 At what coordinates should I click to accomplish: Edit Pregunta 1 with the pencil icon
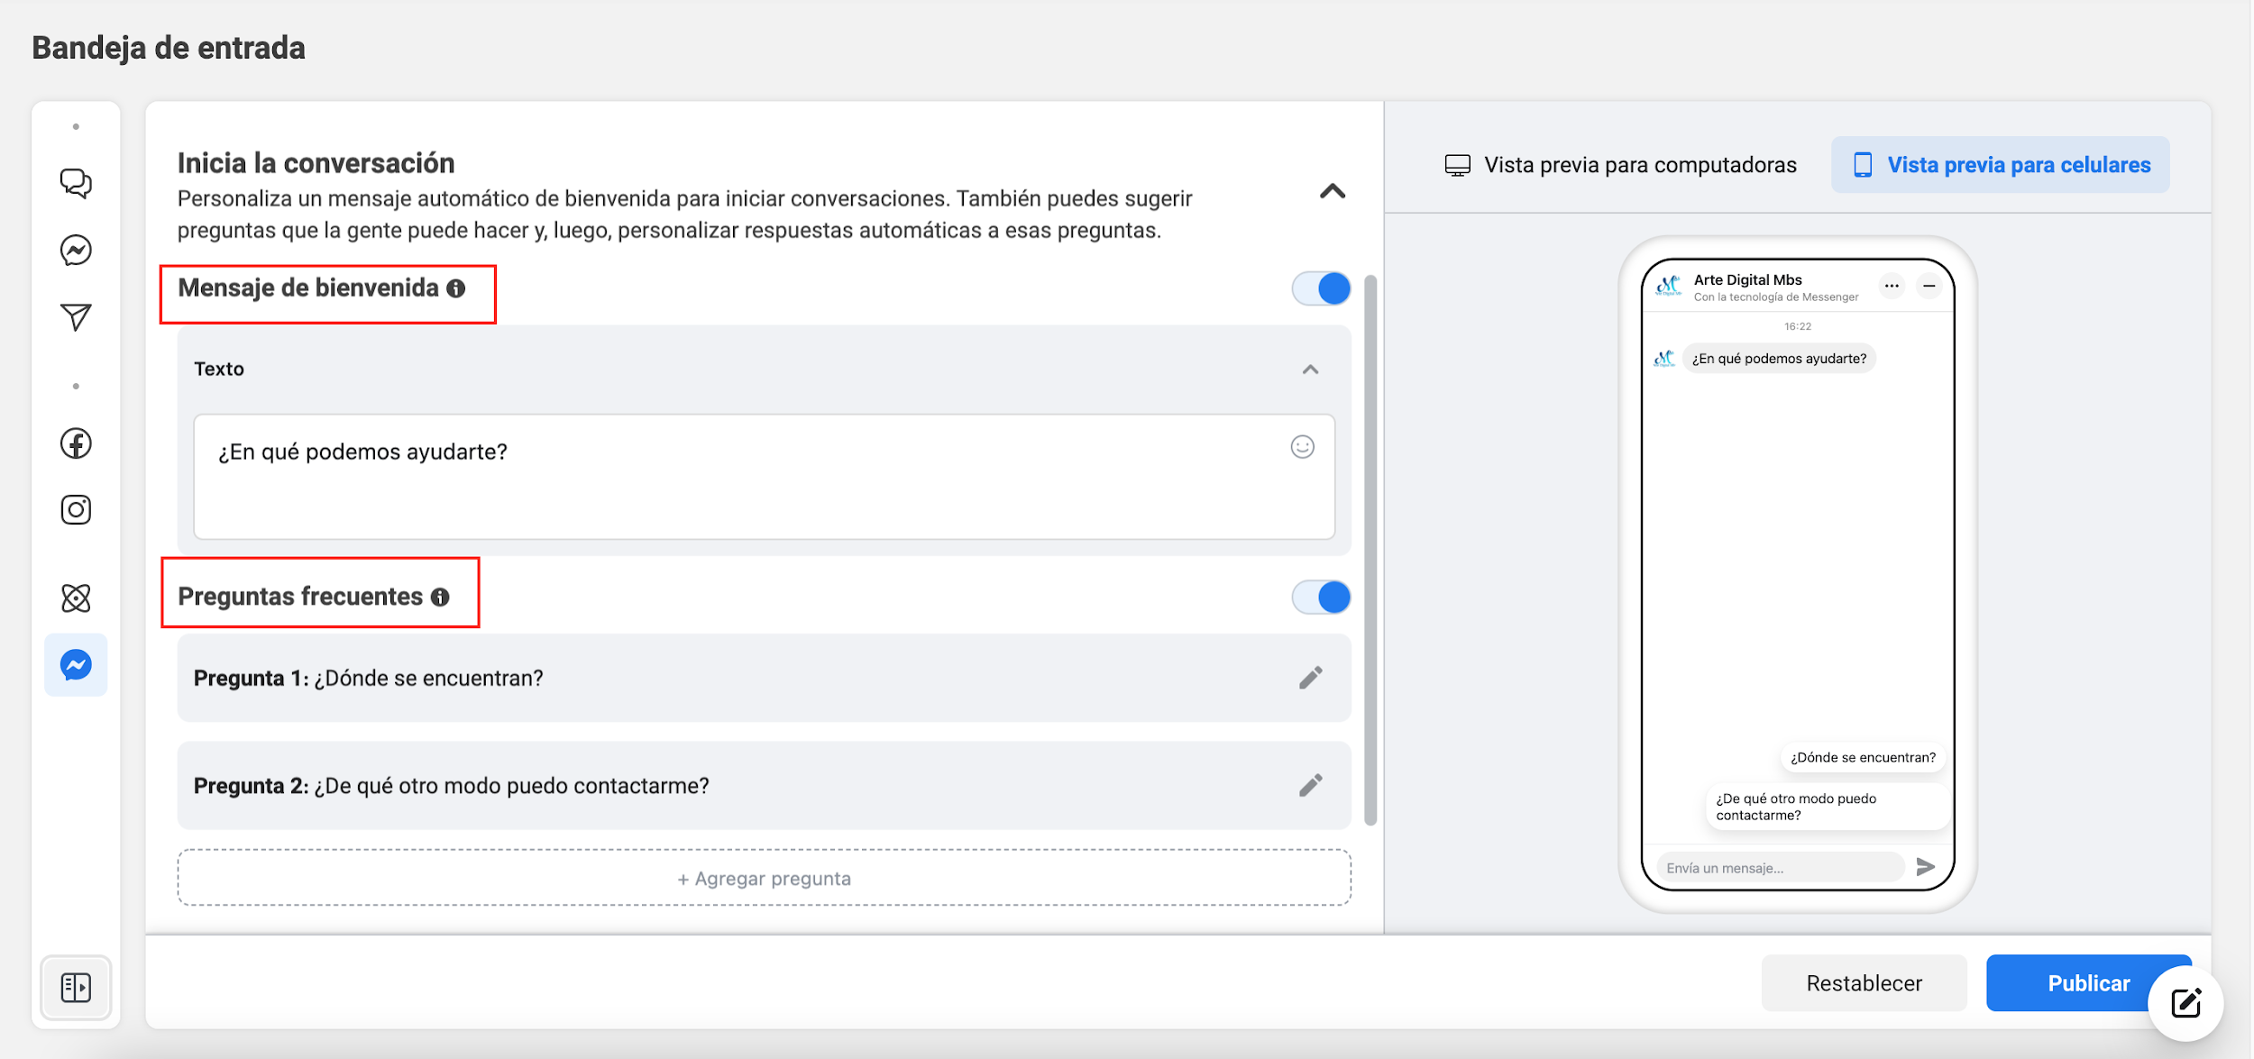tap(1310, 678)
